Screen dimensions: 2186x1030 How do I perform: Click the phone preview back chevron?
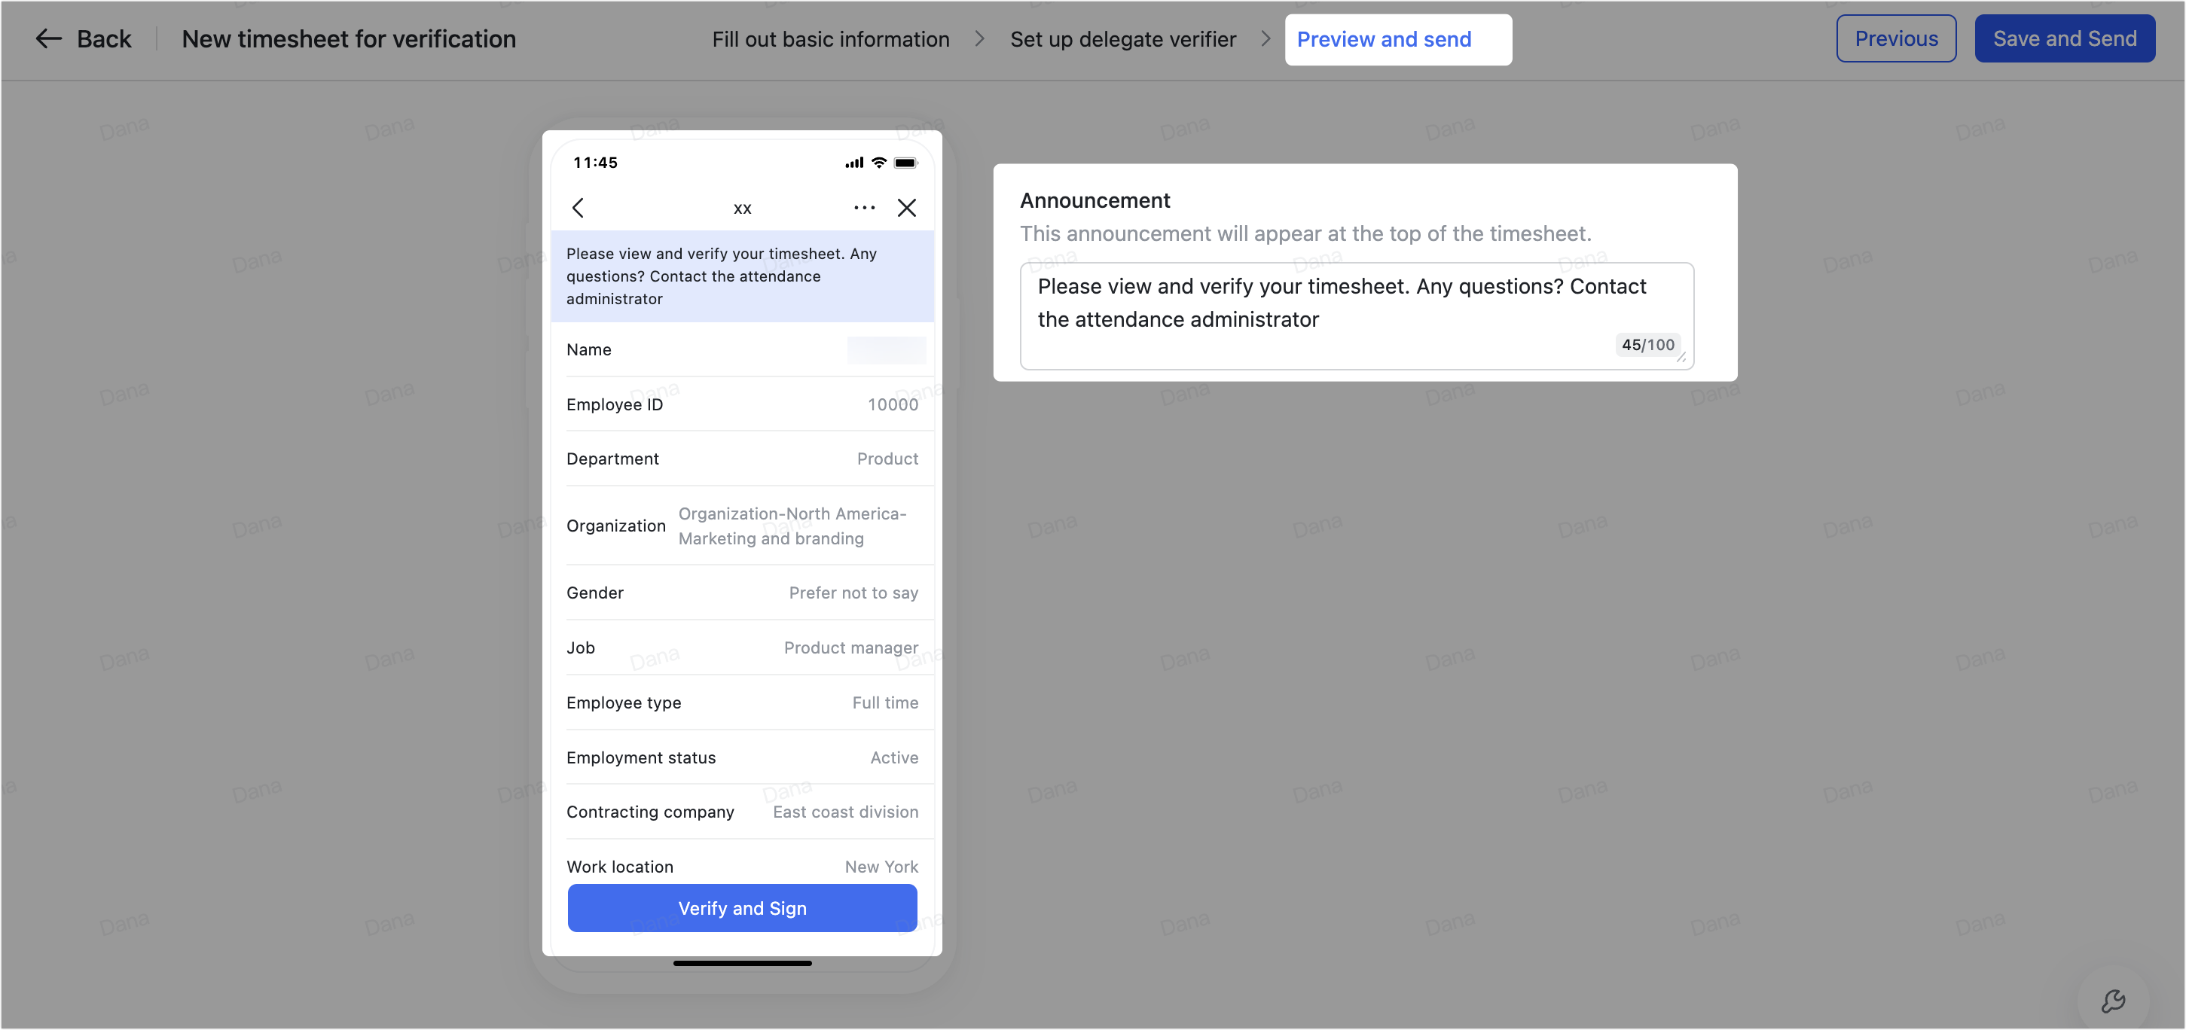coord(578,208)
